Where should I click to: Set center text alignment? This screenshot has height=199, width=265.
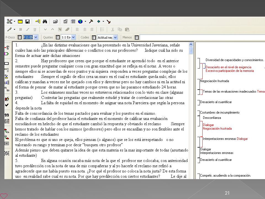tap(85, 30)
